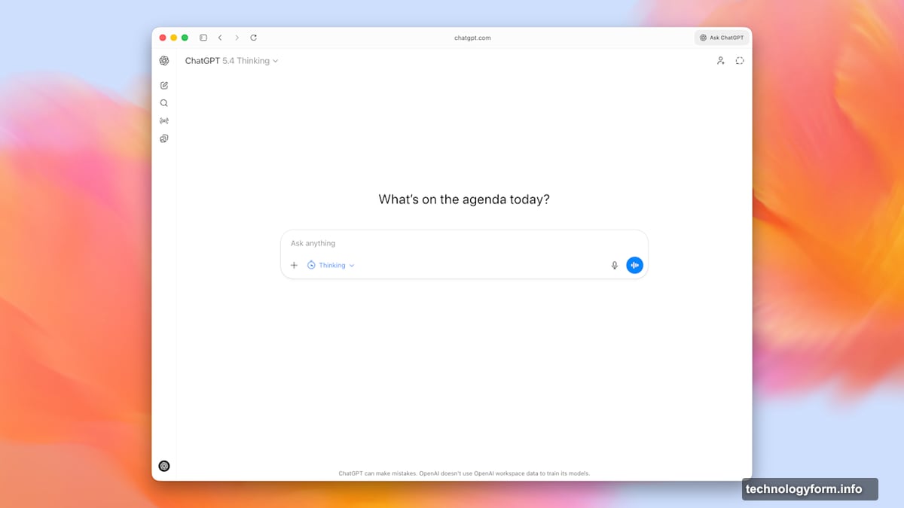Screen dimensions: 904x508
Task: Toggle the browser sidebar panel icon
Action: (203, 38)
